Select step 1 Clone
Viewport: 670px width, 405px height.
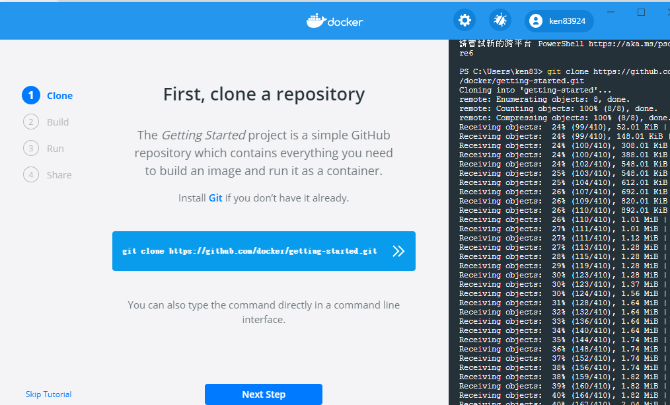(47, 96)
